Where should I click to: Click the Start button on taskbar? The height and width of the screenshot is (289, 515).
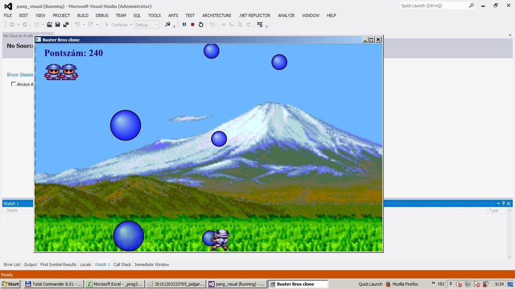(11, 284)
